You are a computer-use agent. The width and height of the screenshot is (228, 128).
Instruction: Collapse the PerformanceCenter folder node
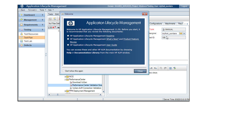[65, 79]
